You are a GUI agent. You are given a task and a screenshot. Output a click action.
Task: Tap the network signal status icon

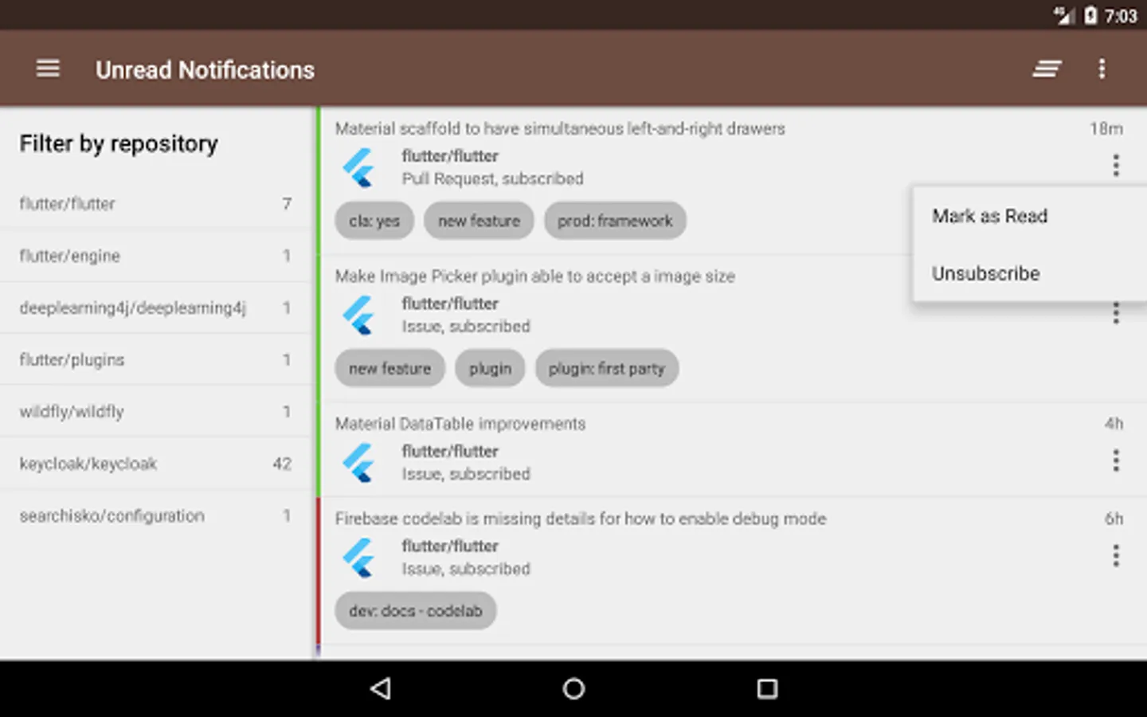[x=1064, y=15]
